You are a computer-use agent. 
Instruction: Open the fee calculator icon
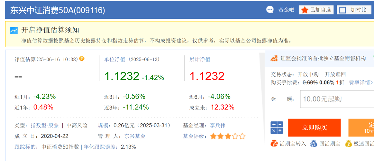point(277,128)
